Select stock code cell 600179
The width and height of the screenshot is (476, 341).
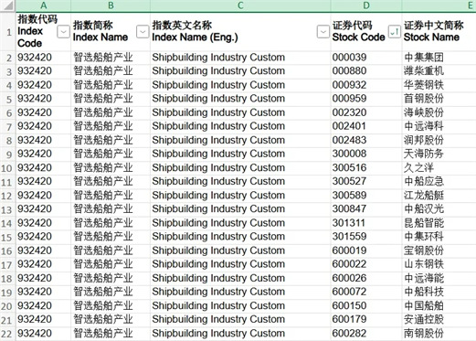(366, 320)
